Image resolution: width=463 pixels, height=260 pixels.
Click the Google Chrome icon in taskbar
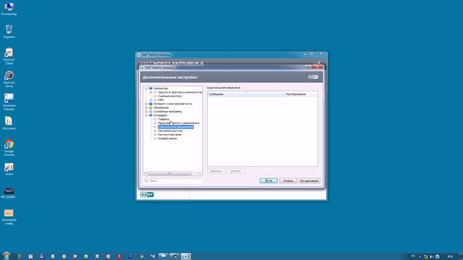[x=142, y=256]
